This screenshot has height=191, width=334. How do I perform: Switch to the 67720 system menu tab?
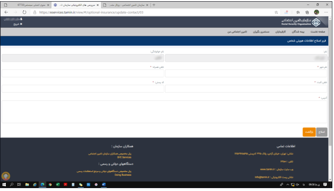pos(27,5)
